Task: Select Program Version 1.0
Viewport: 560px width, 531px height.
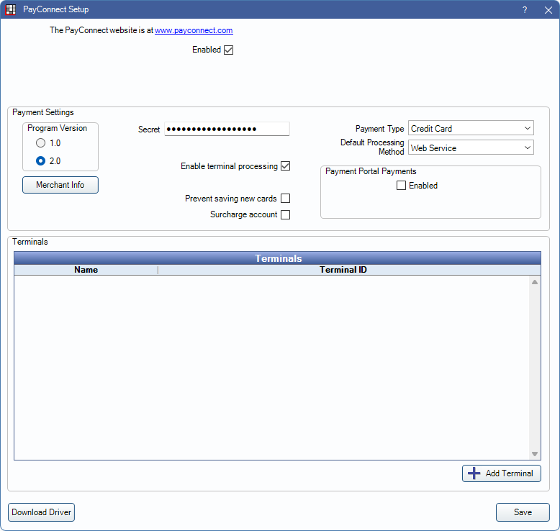Action: point(41,143)
